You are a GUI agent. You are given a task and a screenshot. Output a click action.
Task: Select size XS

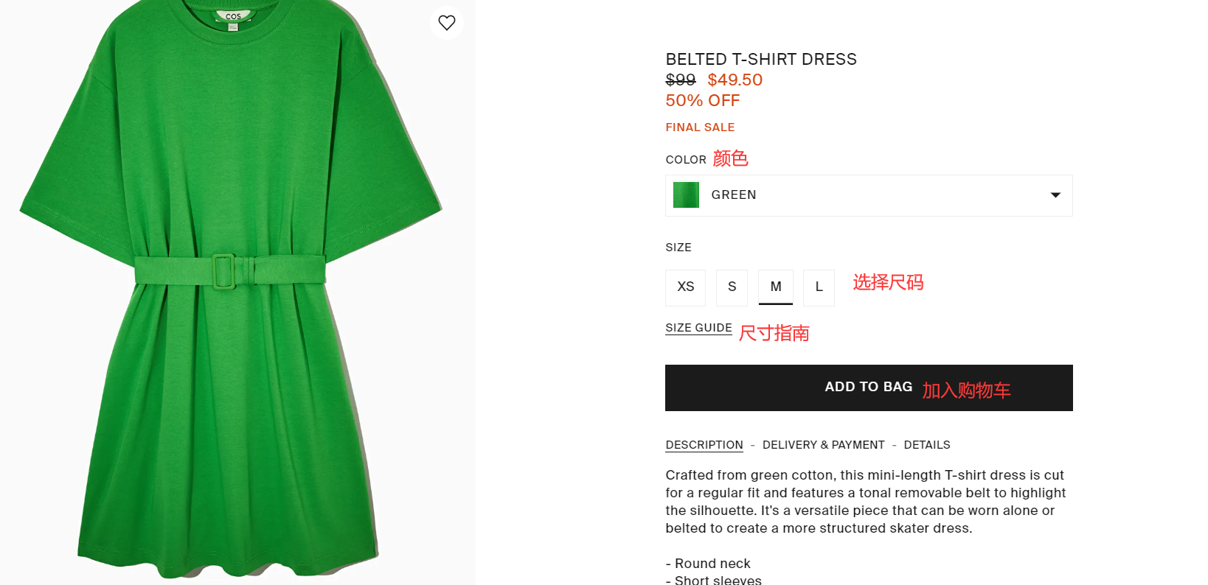[x=685, y=287]
